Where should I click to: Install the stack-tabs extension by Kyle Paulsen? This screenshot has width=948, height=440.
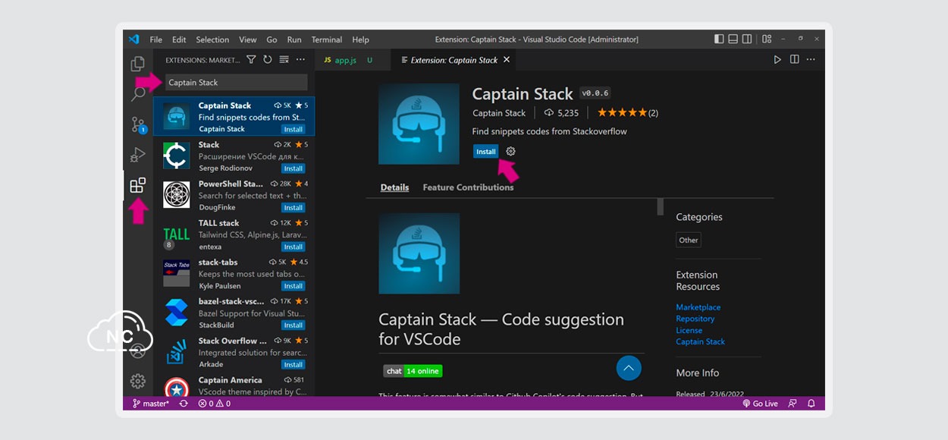pyautogui.click(x=294, y=286)
